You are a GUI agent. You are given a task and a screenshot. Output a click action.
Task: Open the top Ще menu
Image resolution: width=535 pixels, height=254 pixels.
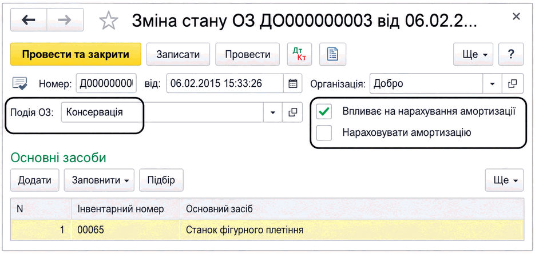click(473, 54)
